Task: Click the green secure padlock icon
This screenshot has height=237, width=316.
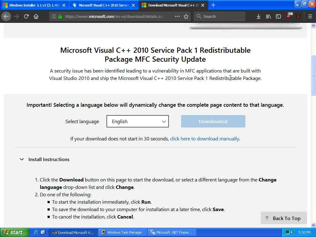Action: (60, 17)
